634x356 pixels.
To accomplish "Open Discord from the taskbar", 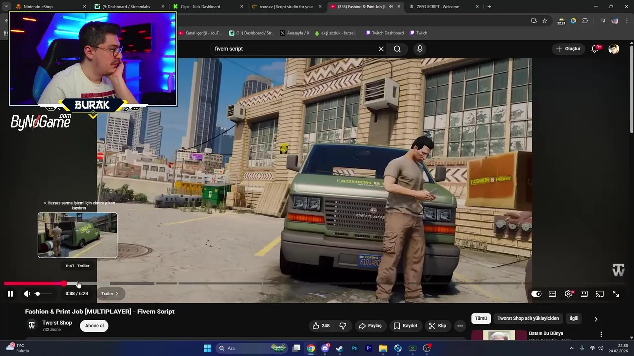I will 325,348.
